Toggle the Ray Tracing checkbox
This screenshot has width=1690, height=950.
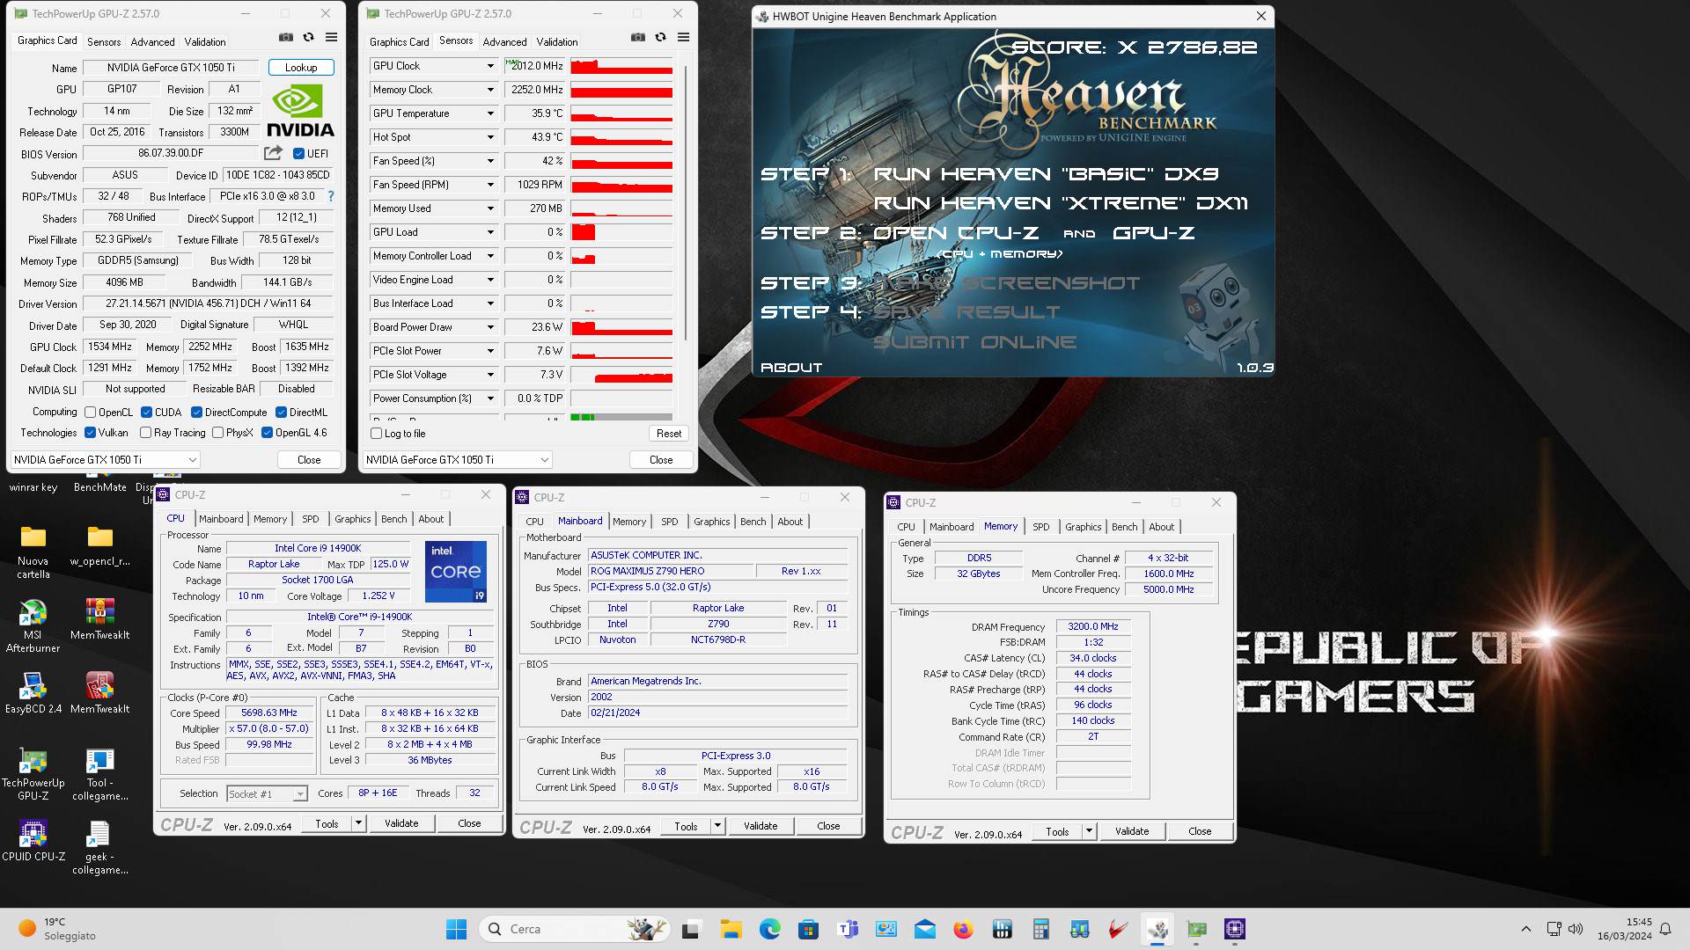(145, 432)
